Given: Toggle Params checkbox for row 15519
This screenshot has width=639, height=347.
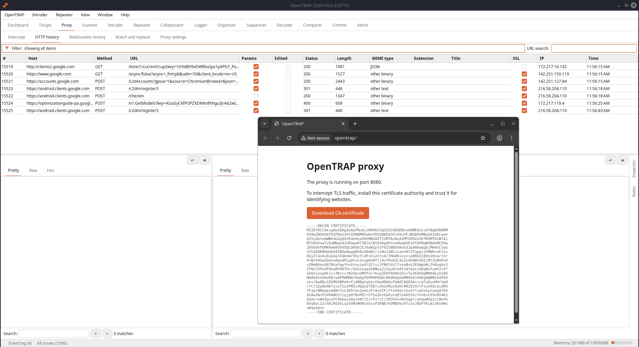Looking at the screenshot, I should tap(256, 66).
